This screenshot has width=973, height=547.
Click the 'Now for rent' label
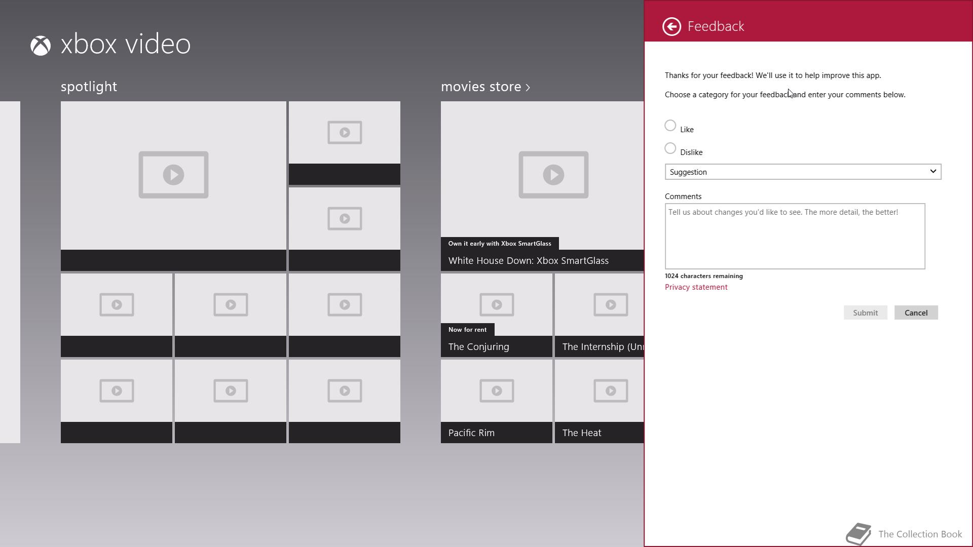tap(467, 330)
